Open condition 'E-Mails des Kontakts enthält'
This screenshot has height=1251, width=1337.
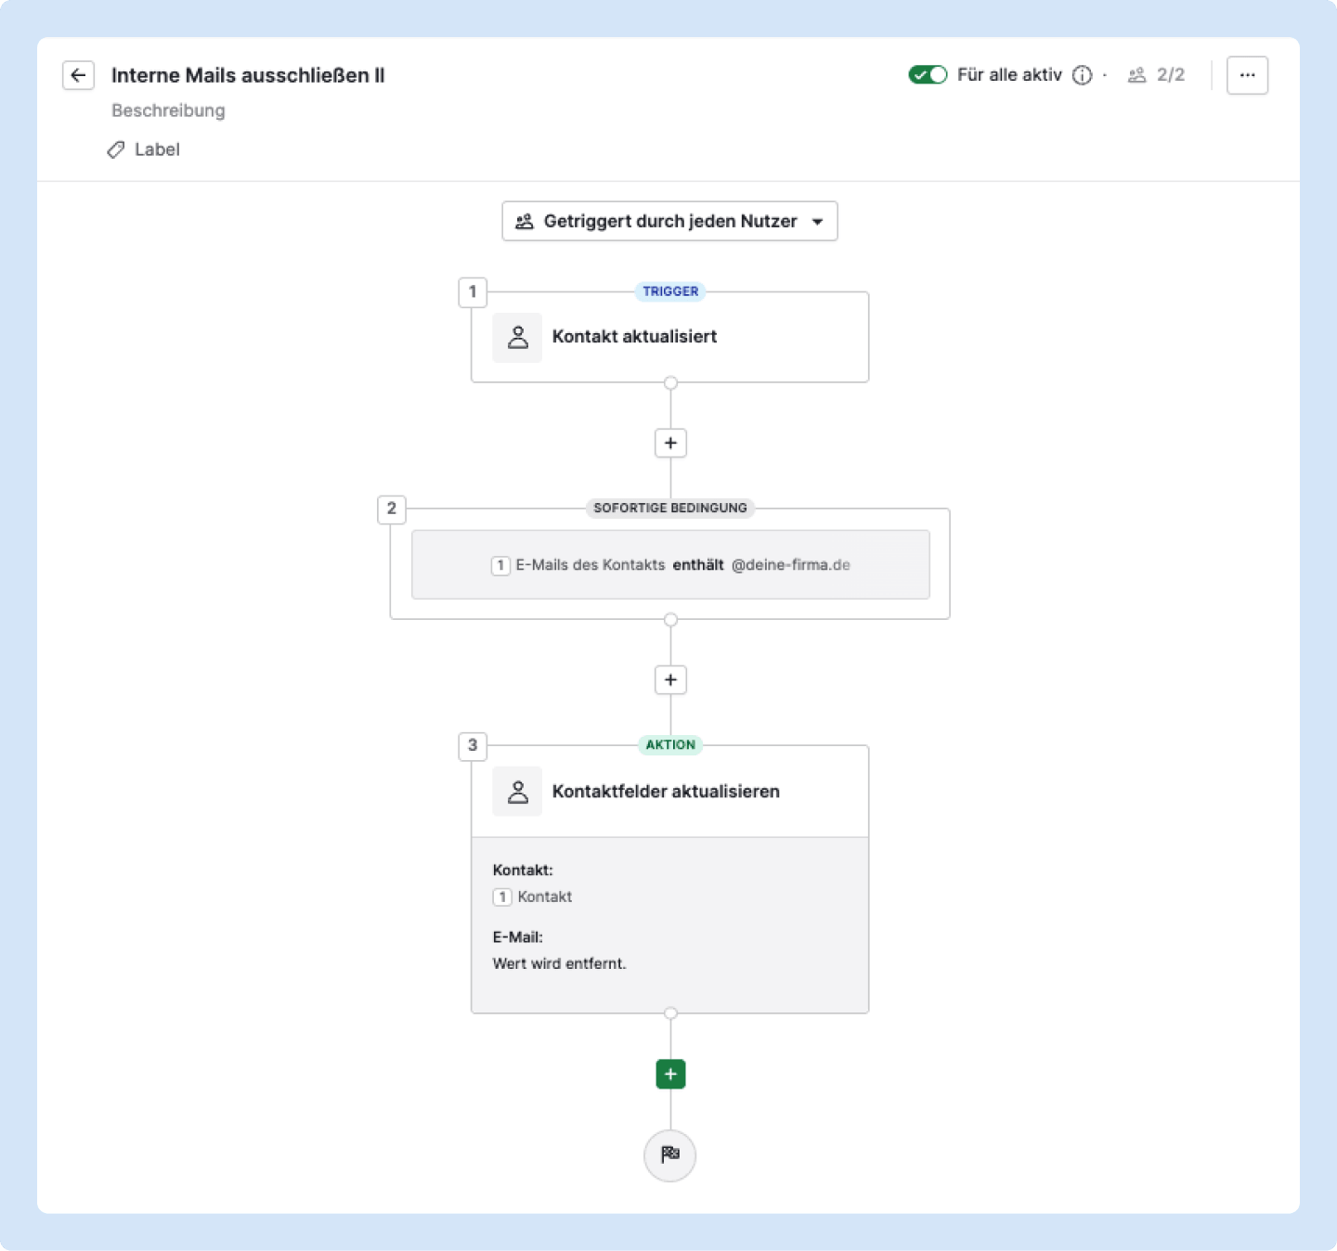coord(670,564)
